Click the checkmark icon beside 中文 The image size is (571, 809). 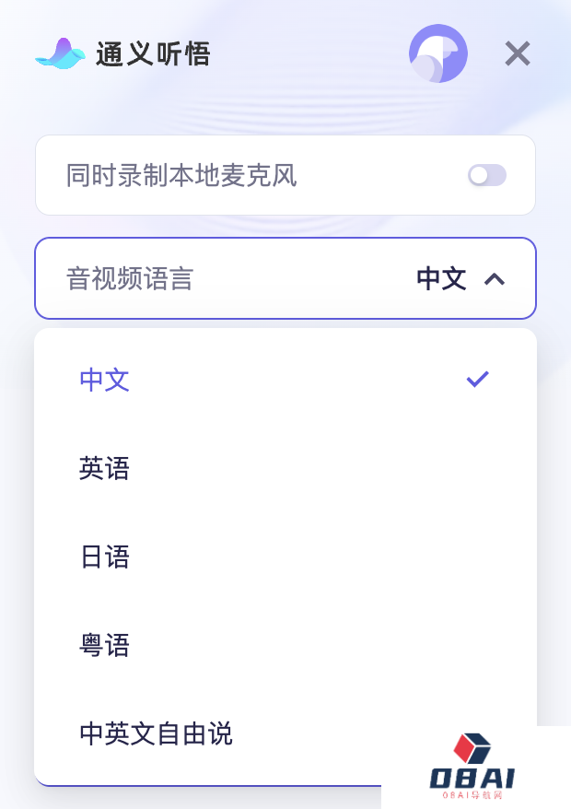click(477, 379)
